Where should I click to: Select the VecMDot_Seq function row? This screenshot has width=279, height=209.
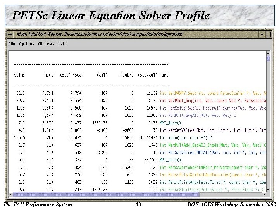140,101
